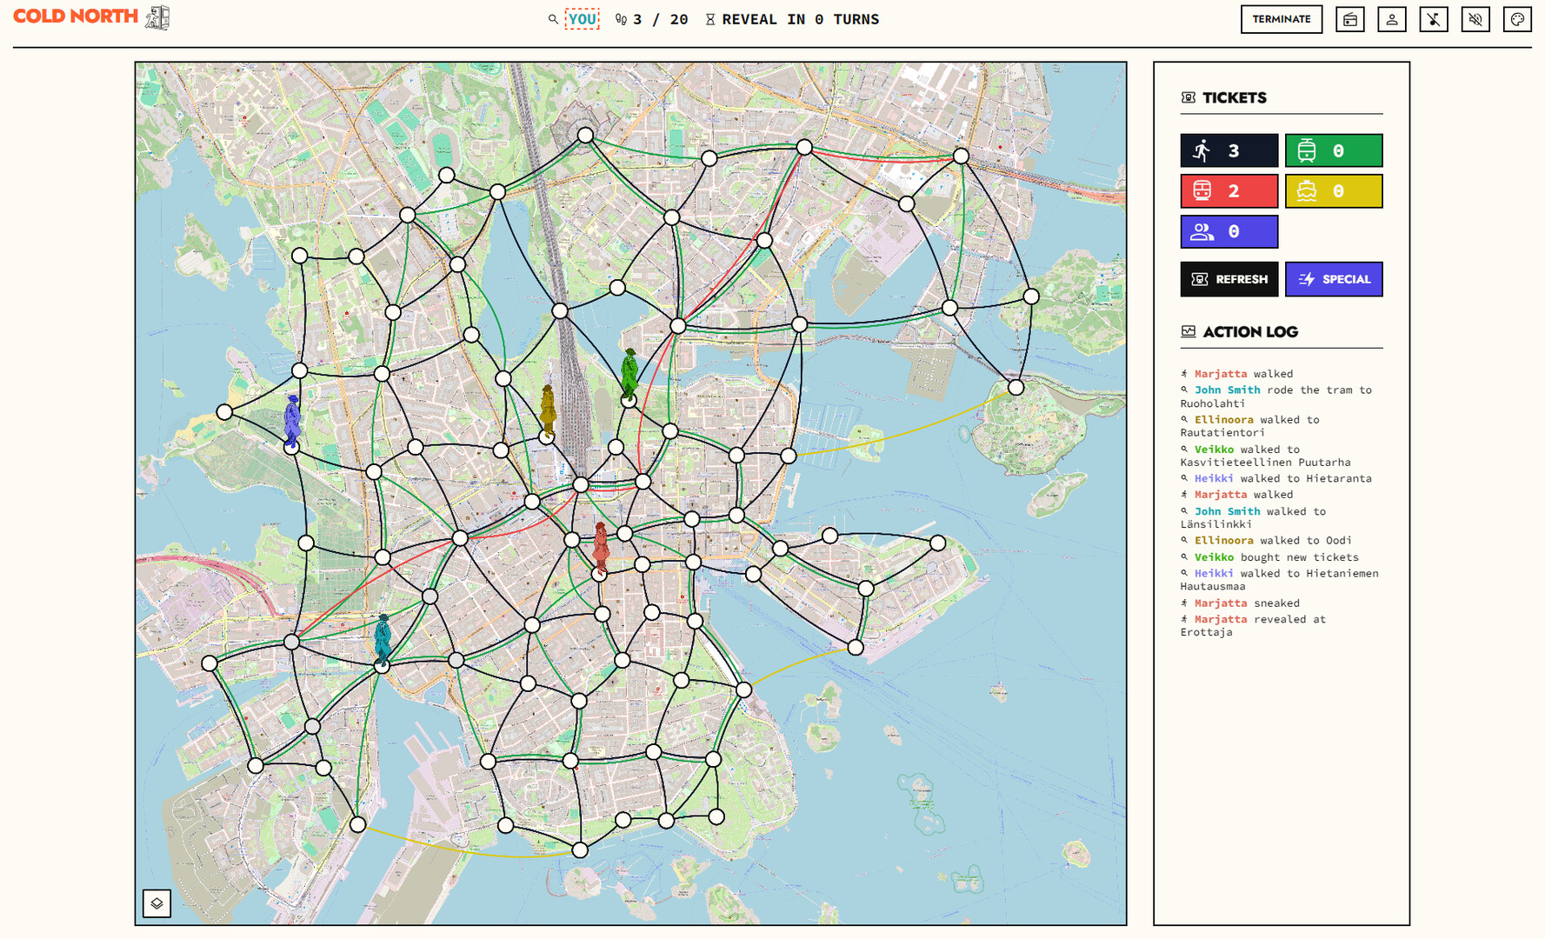Select the green tram ticket
The image size is (1545, 939).
tap(1334, 150)
